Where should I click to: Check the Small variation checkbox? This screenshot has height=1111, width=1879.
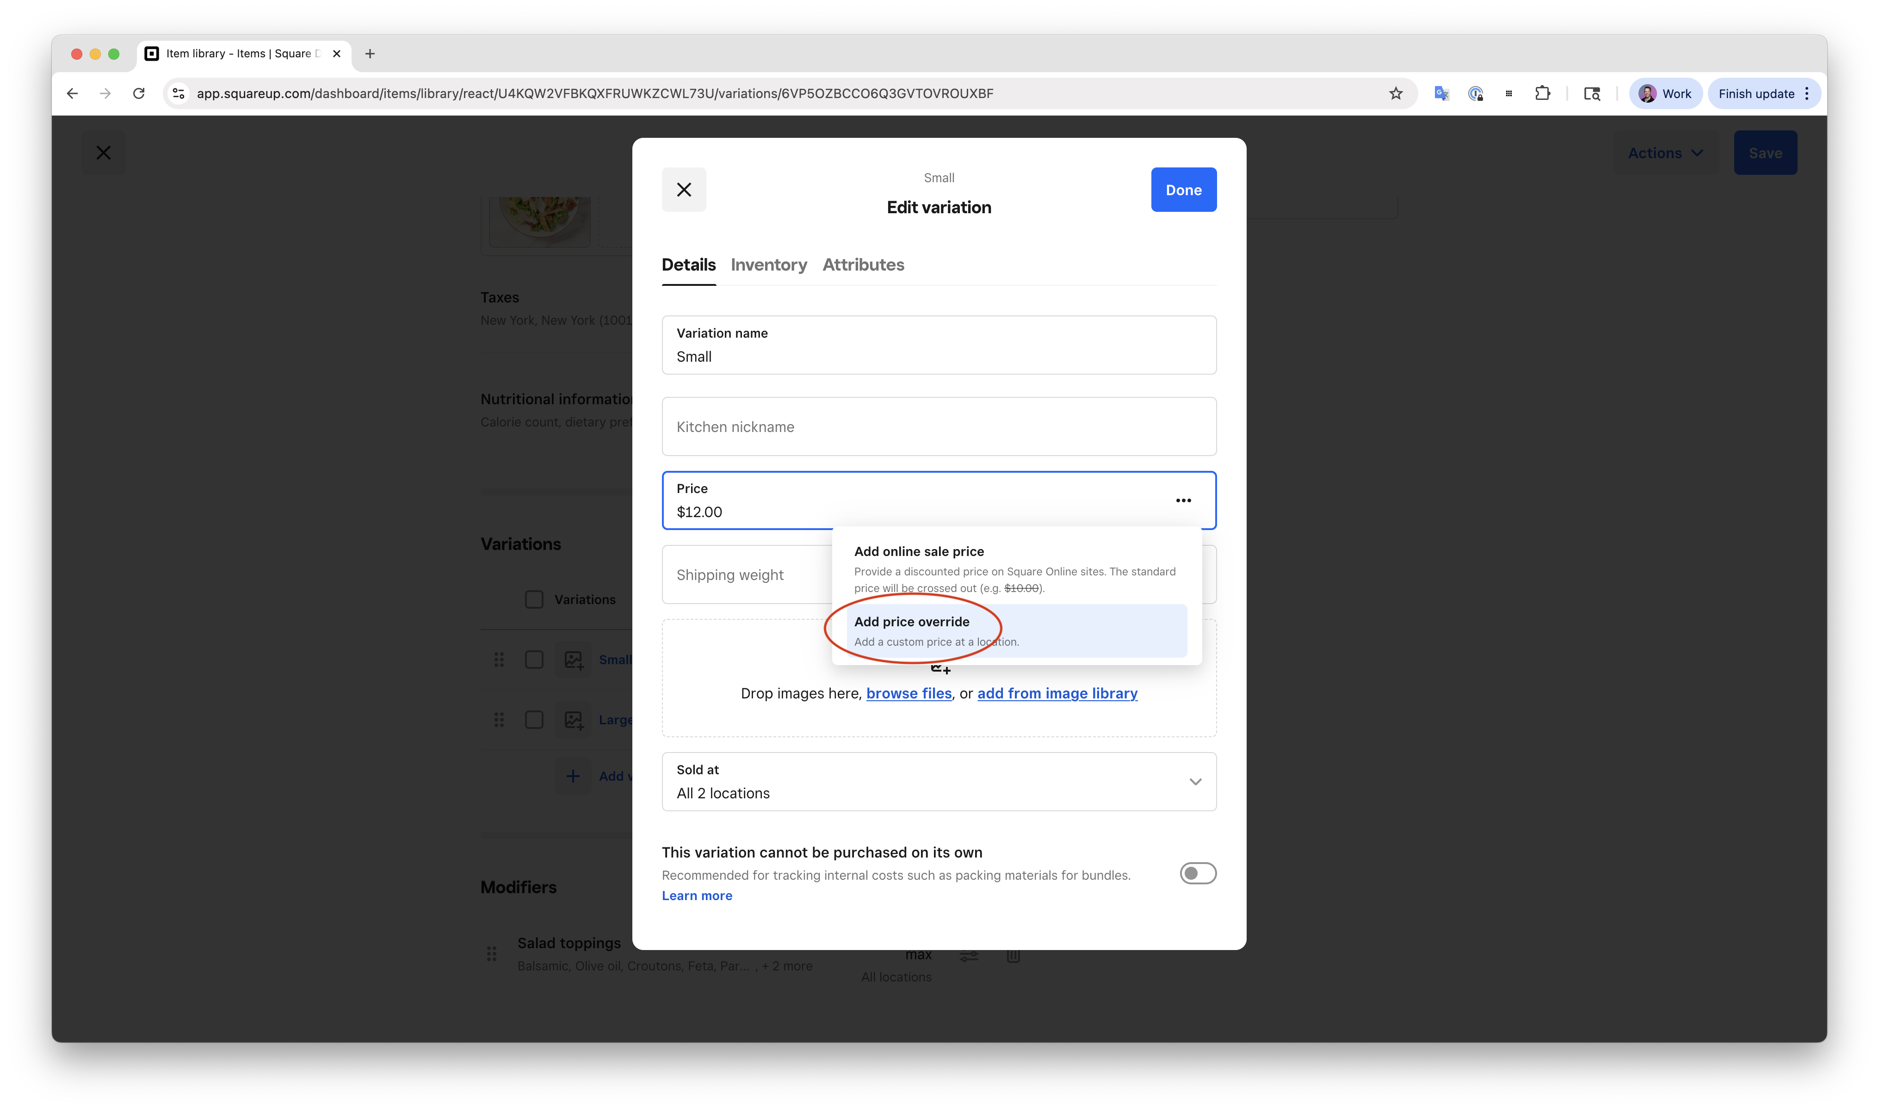[x=534, y=660]
